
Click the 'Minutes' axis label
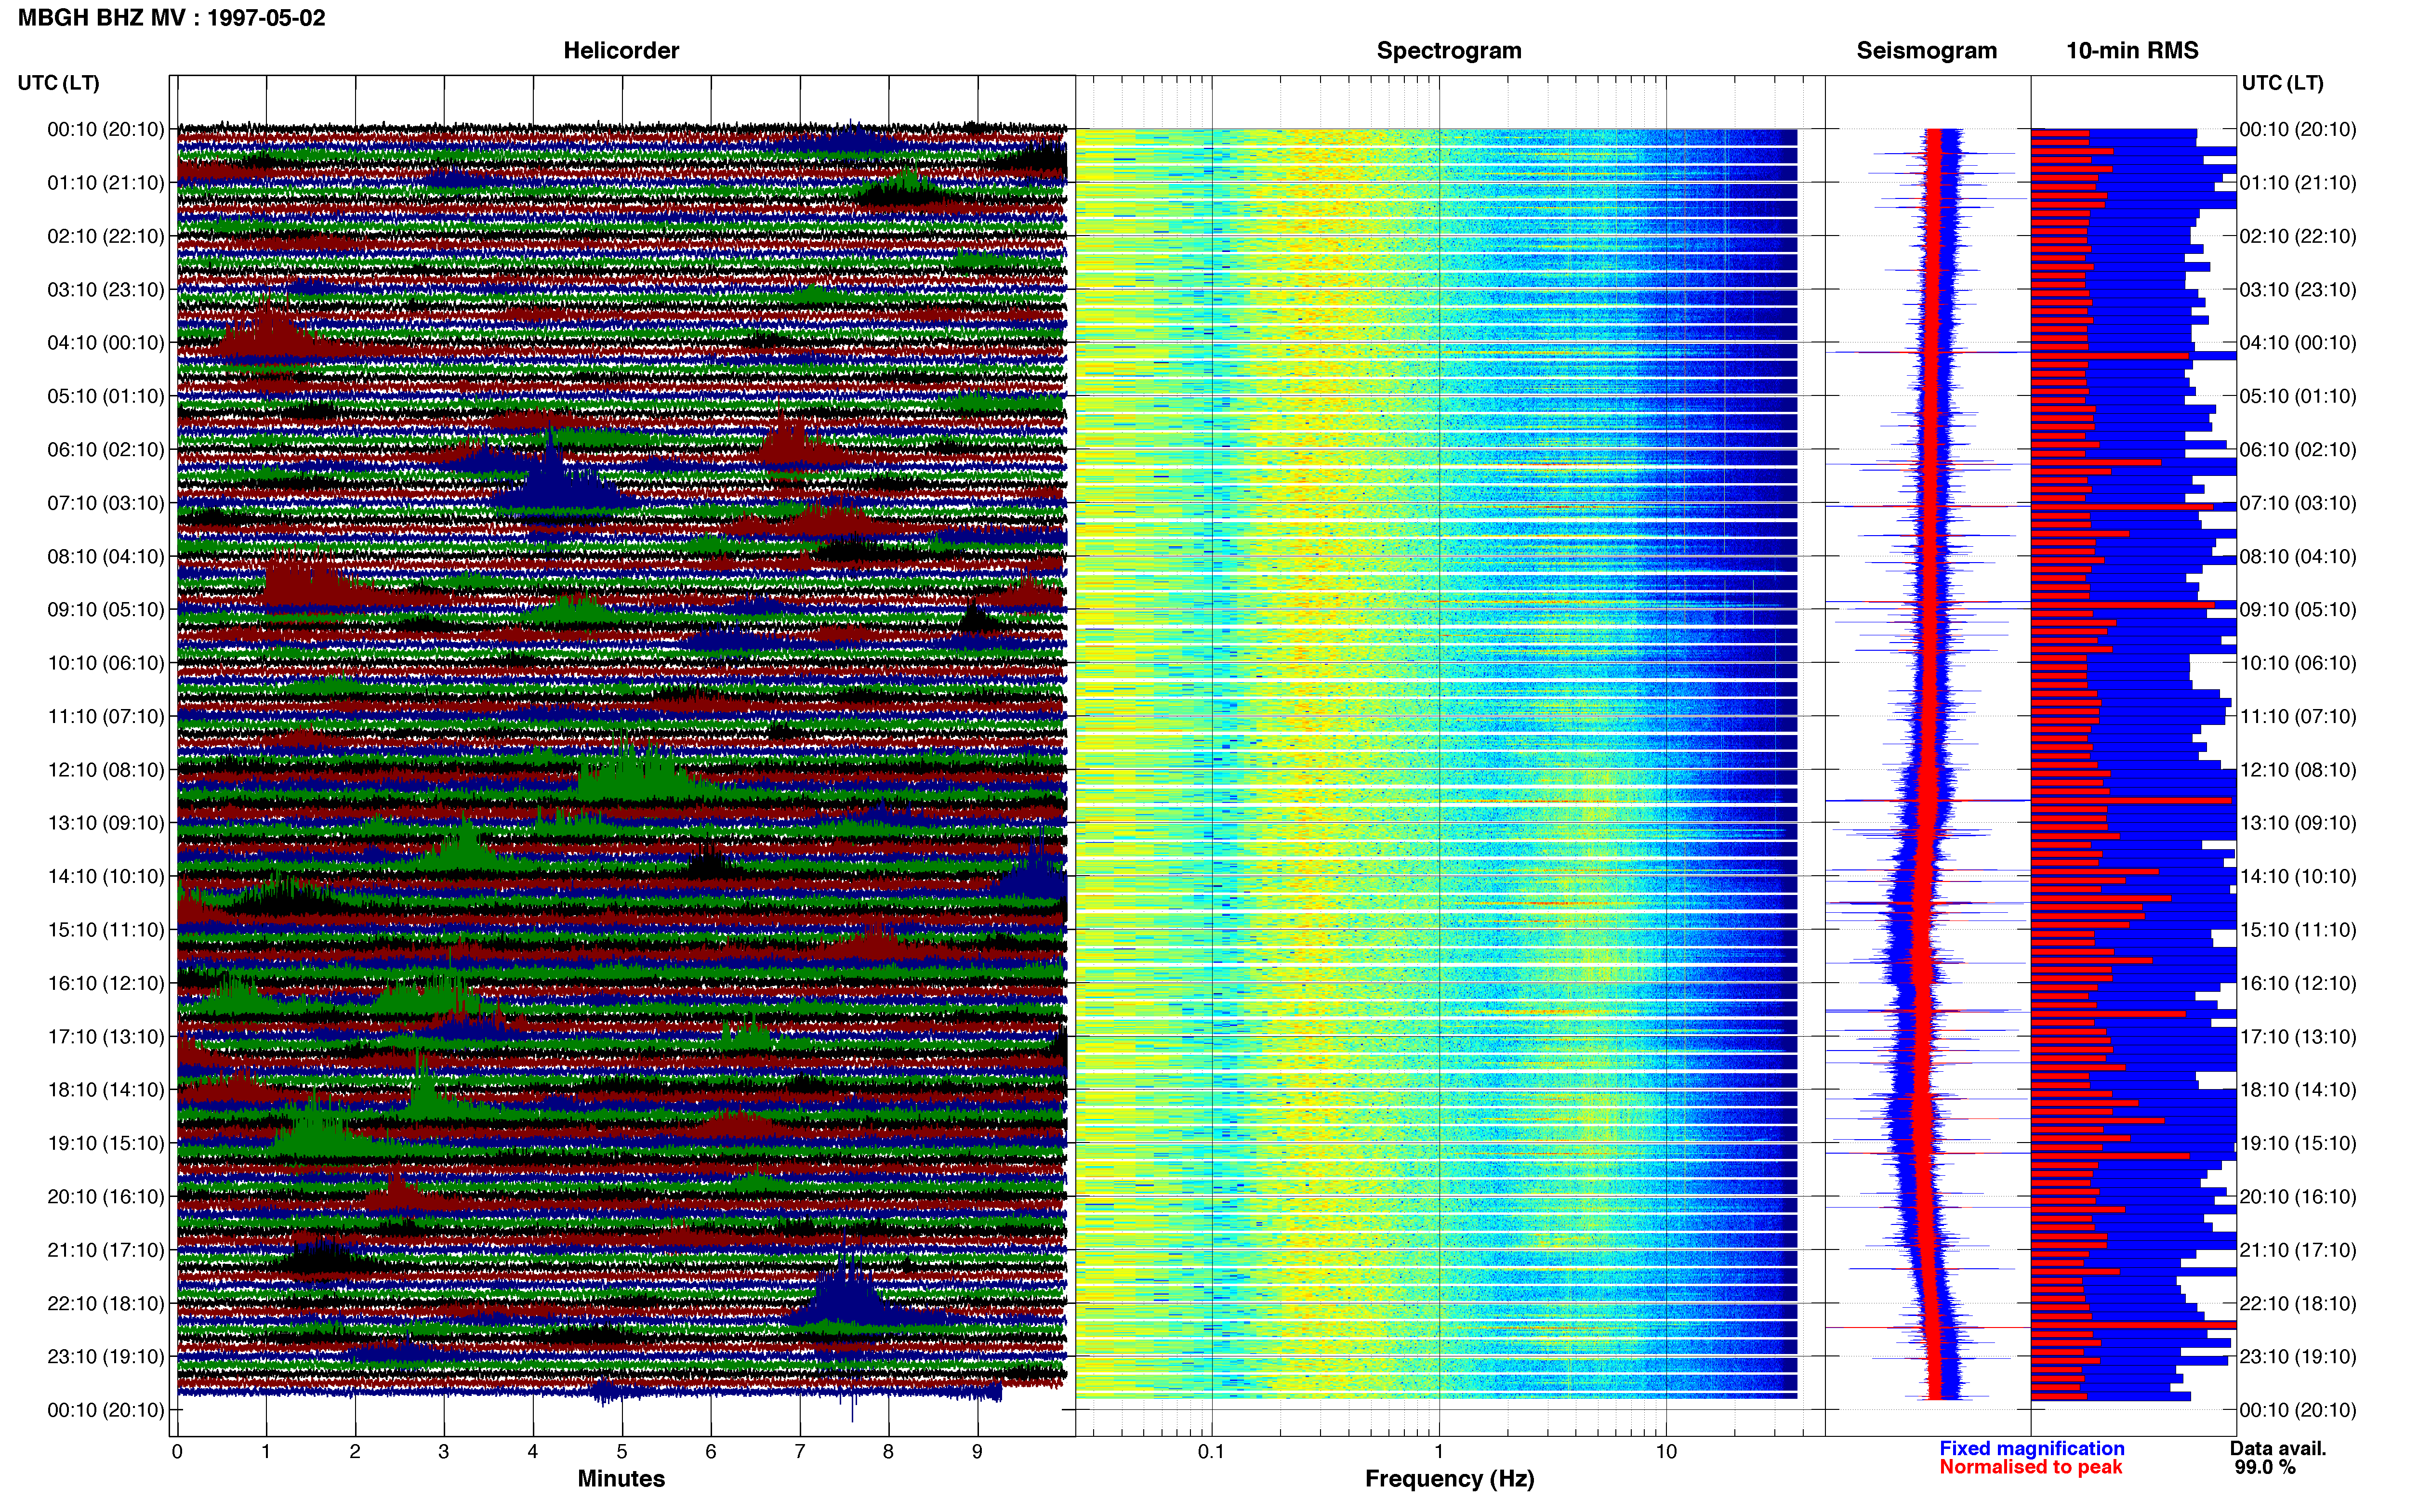[621, 1479]
